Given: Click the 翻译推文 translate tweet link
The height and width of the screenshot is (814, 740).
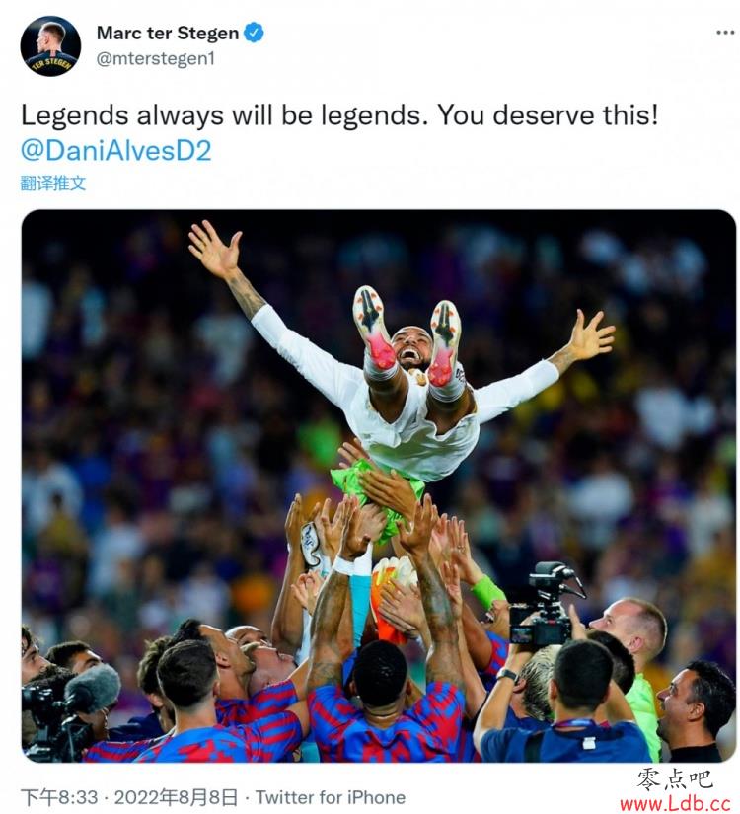Looking at the screenshot, I should [53, 184].
